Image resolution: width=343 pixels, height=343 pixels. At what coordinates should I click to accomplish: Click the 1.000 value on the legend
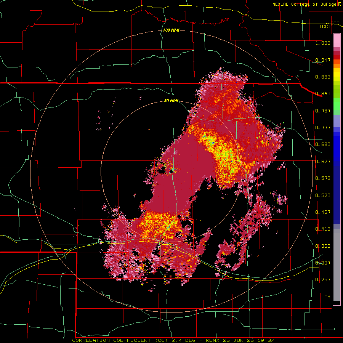[x=323, y=43]
